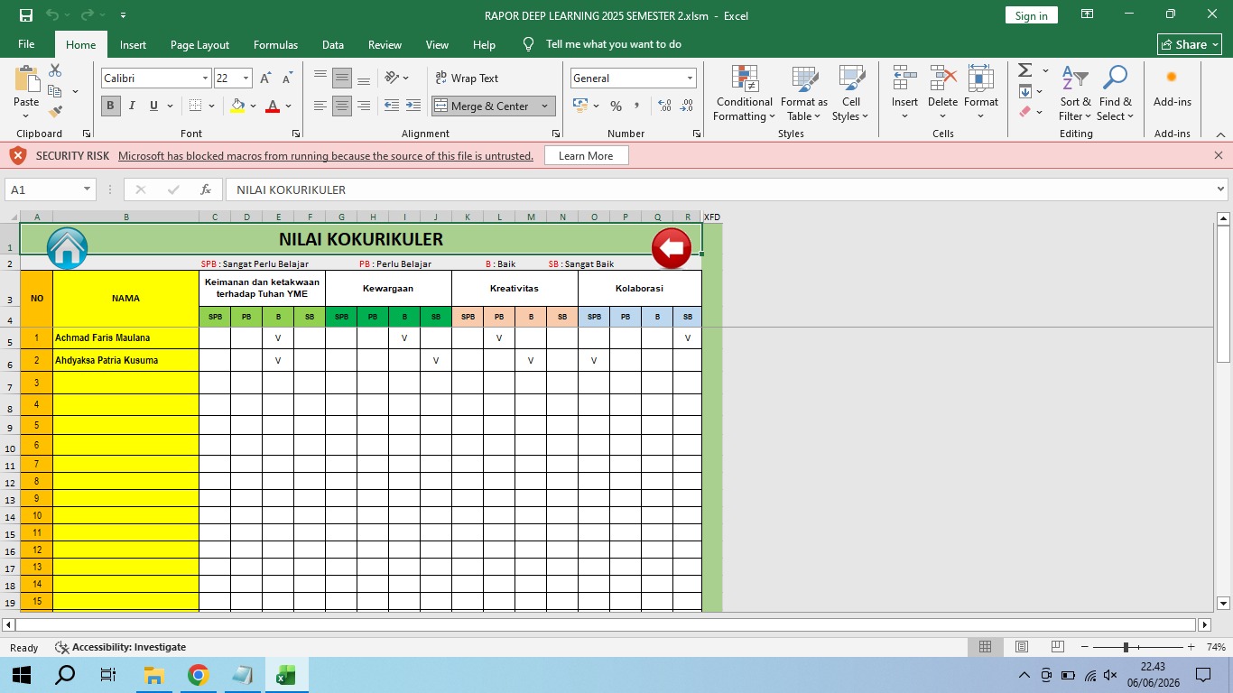This screenshot has width=1233, height=693.
Task: Increase the cell indent
Action: [413, 106]
